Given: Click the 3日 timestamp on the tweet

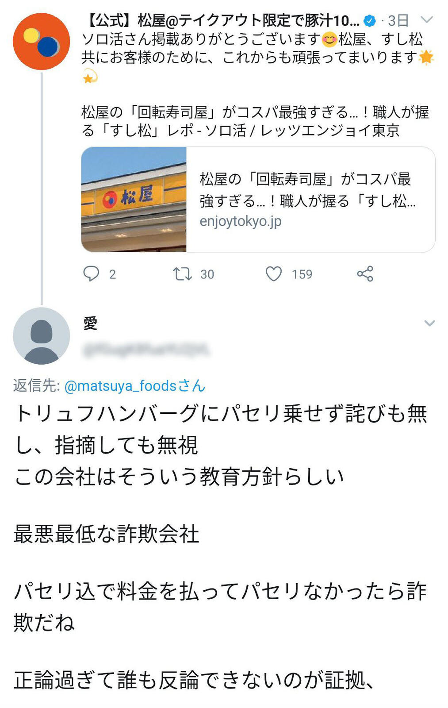Looking at the screenshot, I should (x=398, y=20).
